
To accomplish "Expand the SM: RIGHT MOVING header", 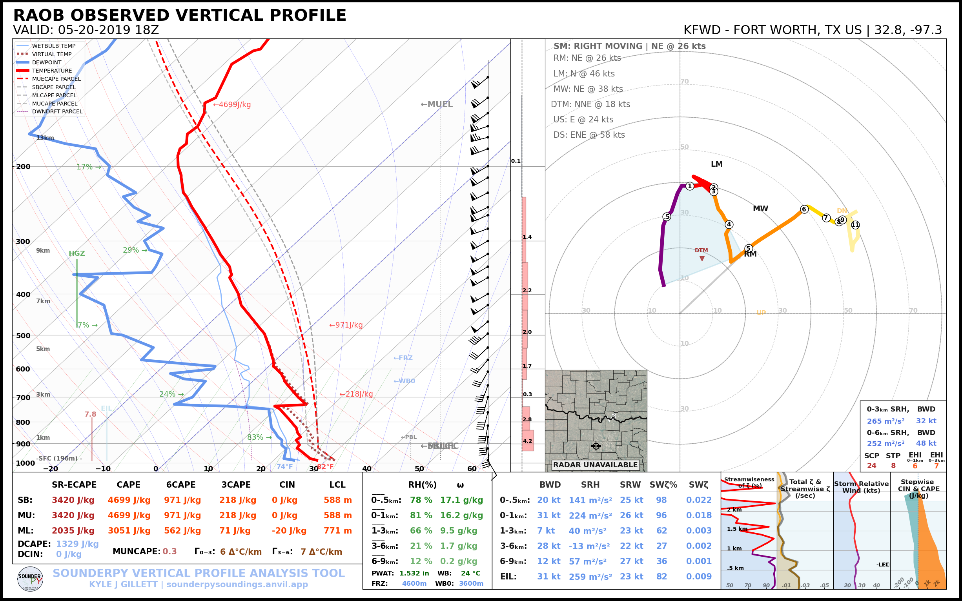I will [630, 46].
